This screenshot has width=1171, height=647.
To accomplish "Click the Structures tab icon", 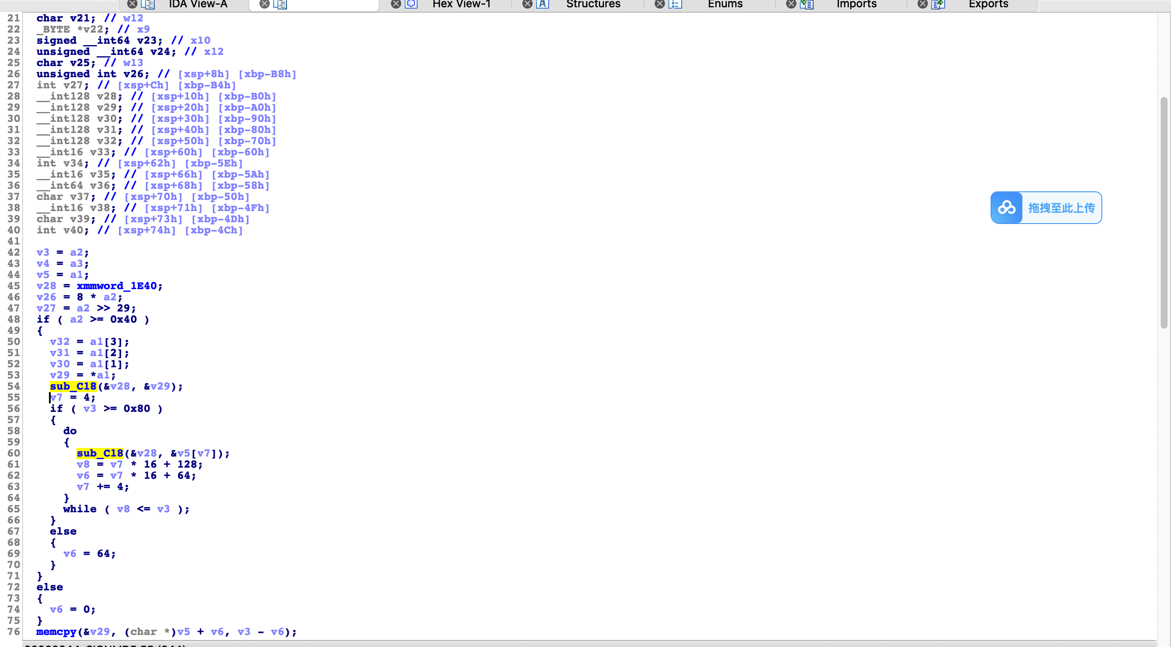I will coord(543,4).
